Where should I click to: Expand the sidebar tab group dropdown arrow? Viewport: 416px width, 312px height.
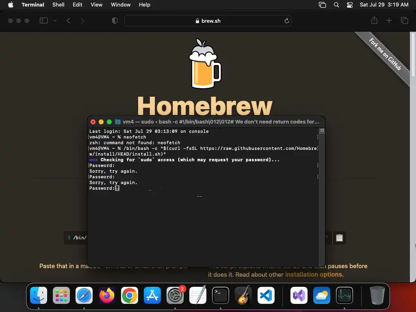(55, 20)
